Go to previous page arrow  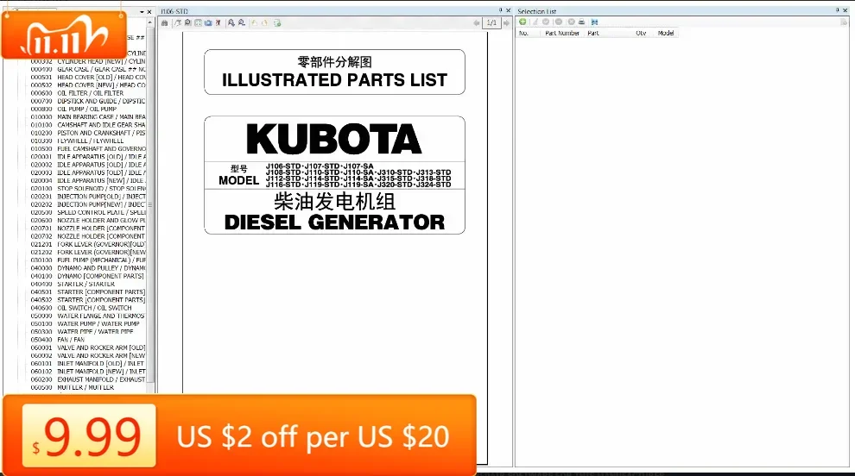click(x=477, y=23)
